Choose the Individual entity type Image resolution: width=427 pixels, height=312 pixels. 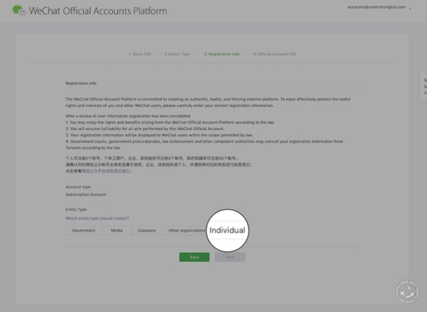point(227,230)
